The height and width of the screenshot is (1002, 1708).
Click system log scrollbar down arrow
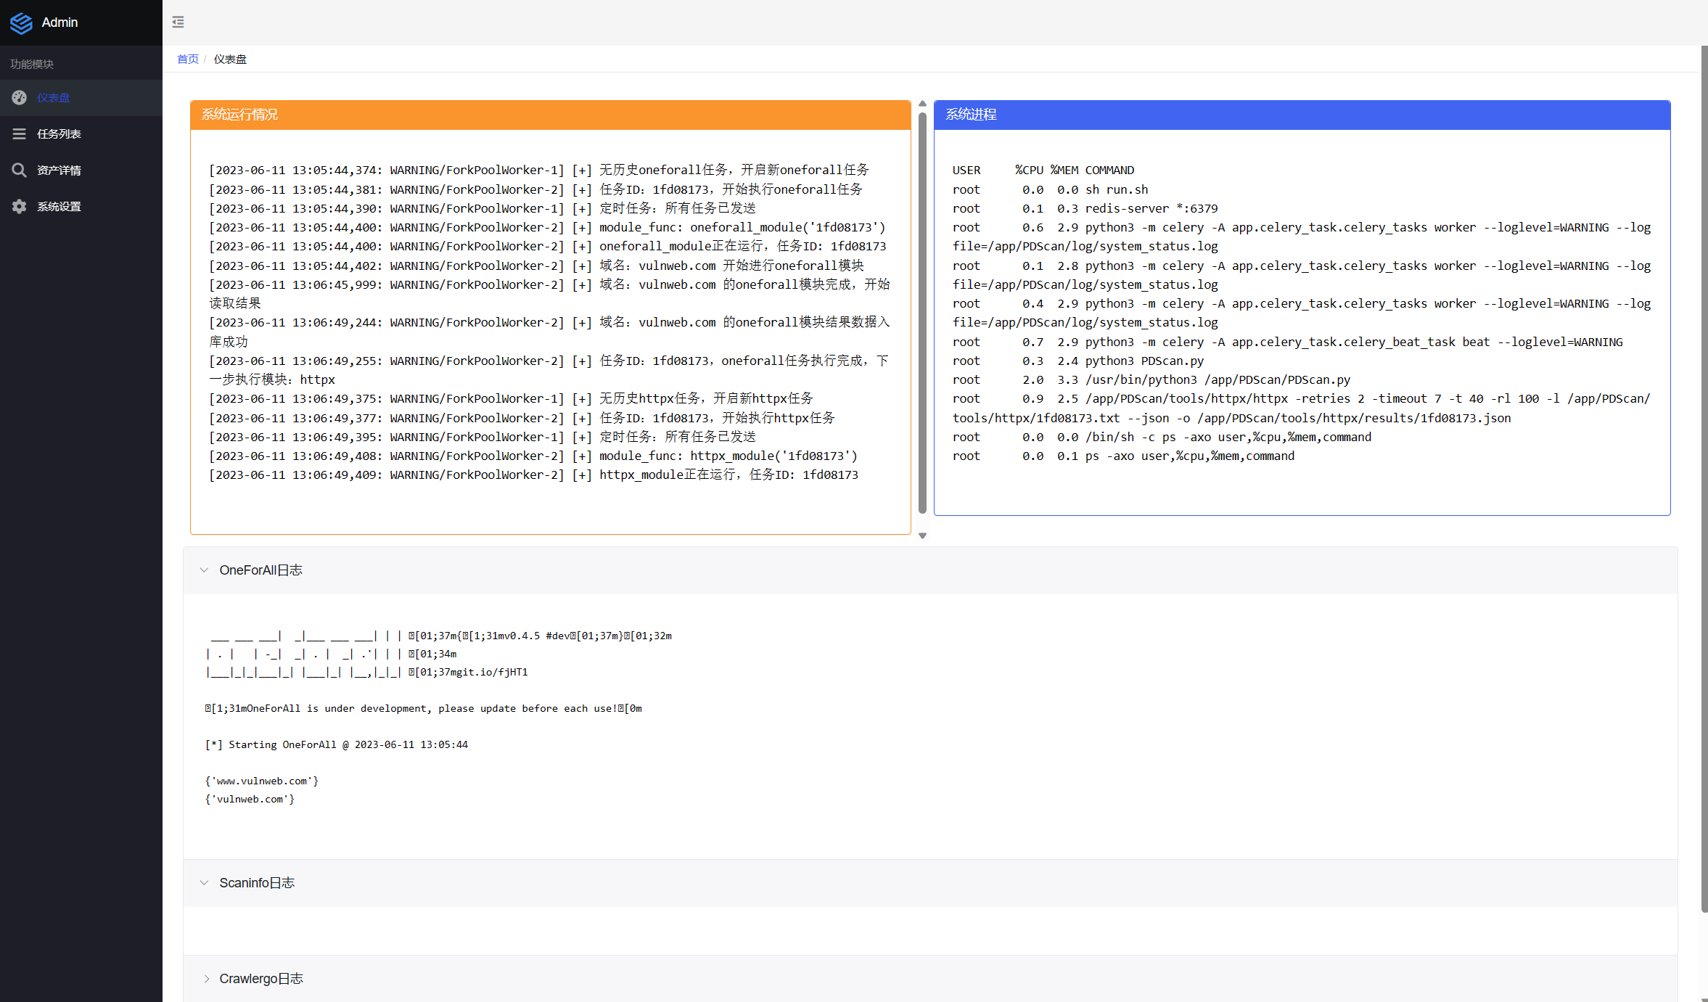922,535
